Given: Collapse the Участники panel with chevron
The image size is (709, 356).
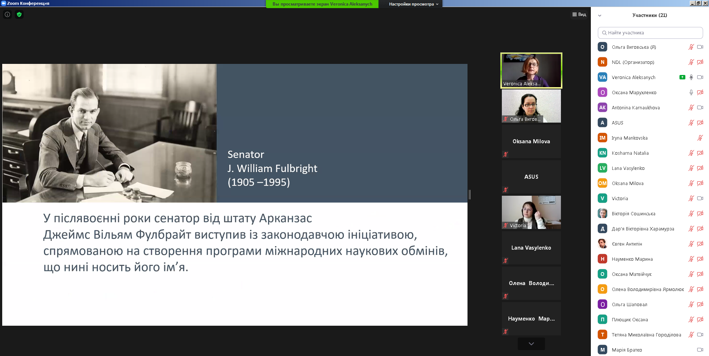Looking at the screenshot, I should click(x=600, y=16).
